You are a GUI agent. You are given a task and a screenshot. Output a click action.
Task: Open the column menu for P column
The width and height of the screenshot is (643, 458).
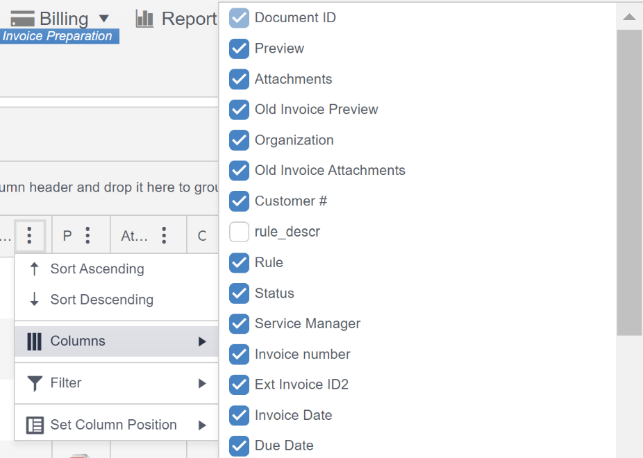point(87,235)
